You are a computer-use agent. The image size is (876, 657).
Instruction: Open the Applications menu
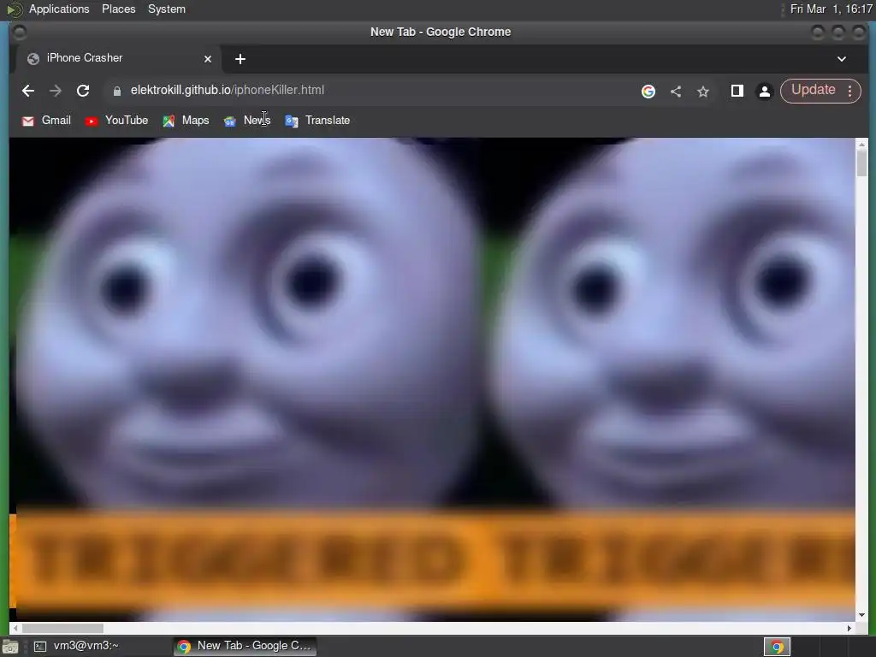click(x=59, y=9)
